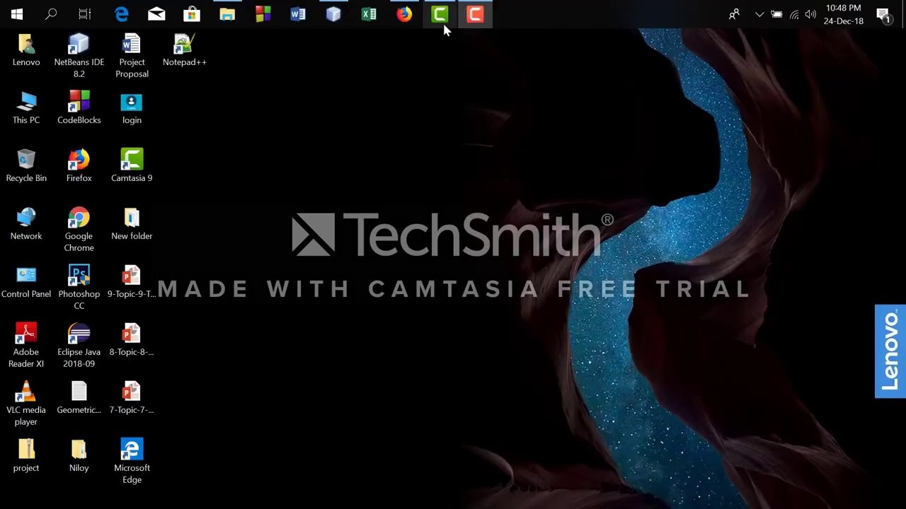Open the NetBeans IDE 8.2 desktop icon

coord(79,45)
